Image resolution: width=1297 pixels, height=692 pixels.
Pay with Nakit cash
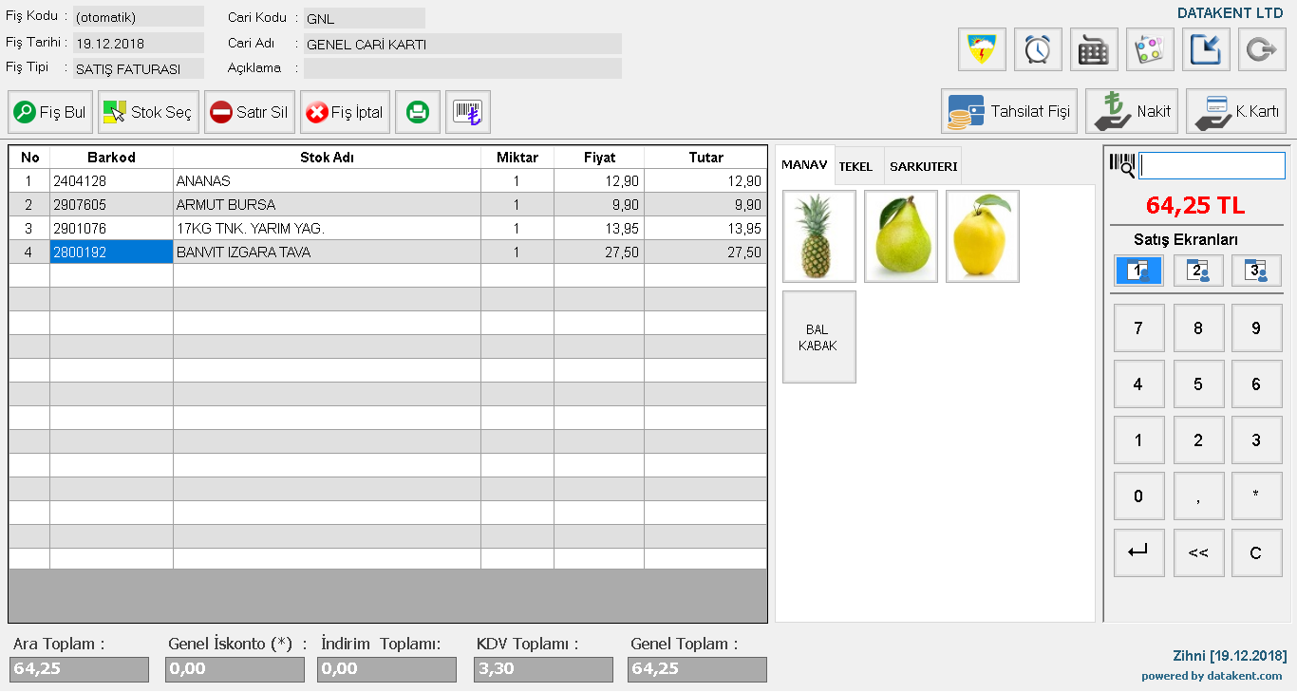click(1132, 111)
